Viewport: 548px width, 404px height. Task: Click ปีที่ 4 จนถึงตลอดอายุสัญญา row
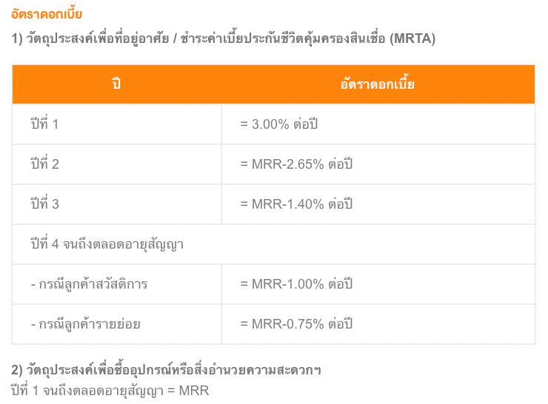[274, 244]
